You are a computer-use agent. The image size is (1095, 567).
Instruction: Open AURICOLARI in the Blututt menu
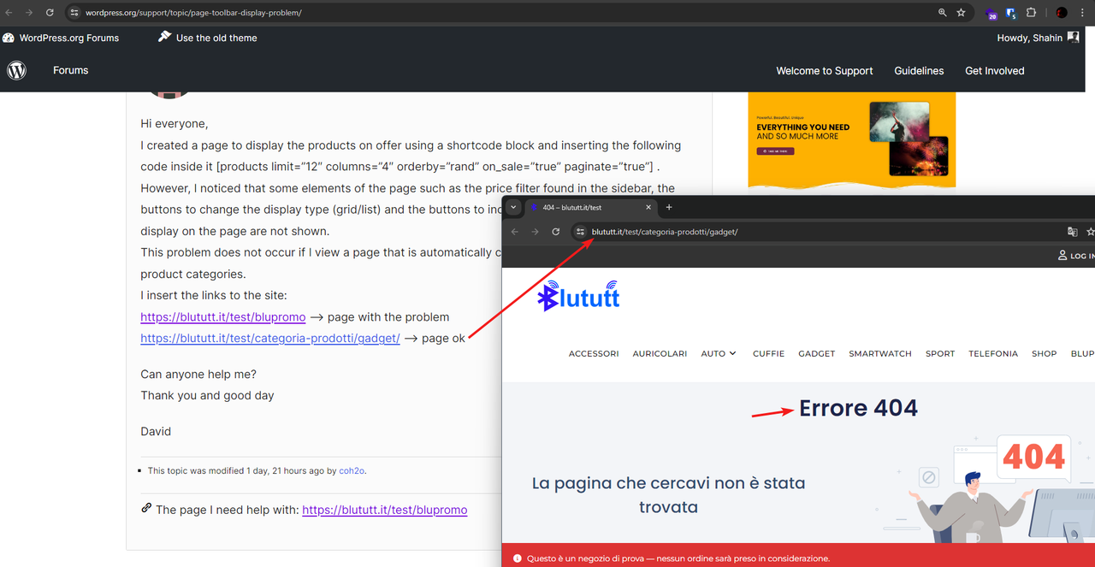coord(660,353)
